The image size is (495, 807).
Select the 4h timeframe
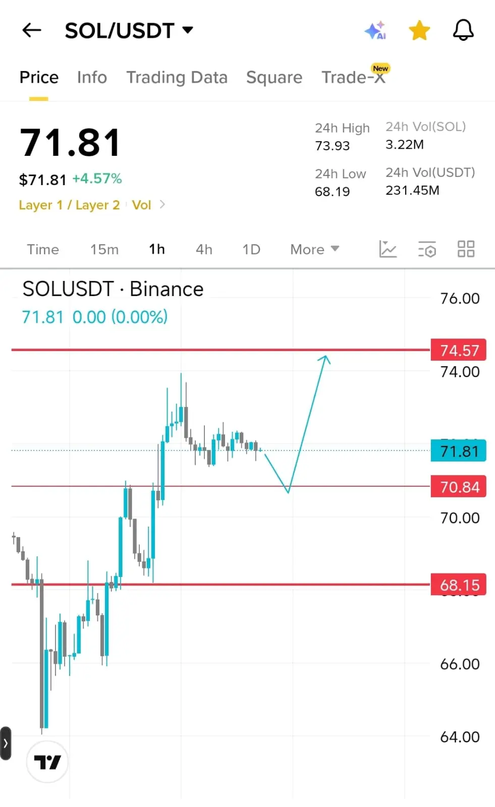click(x=204, y=249)
